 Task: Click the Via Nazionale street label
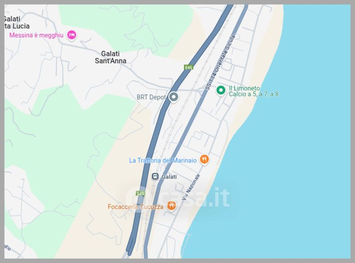click(191, 187)
